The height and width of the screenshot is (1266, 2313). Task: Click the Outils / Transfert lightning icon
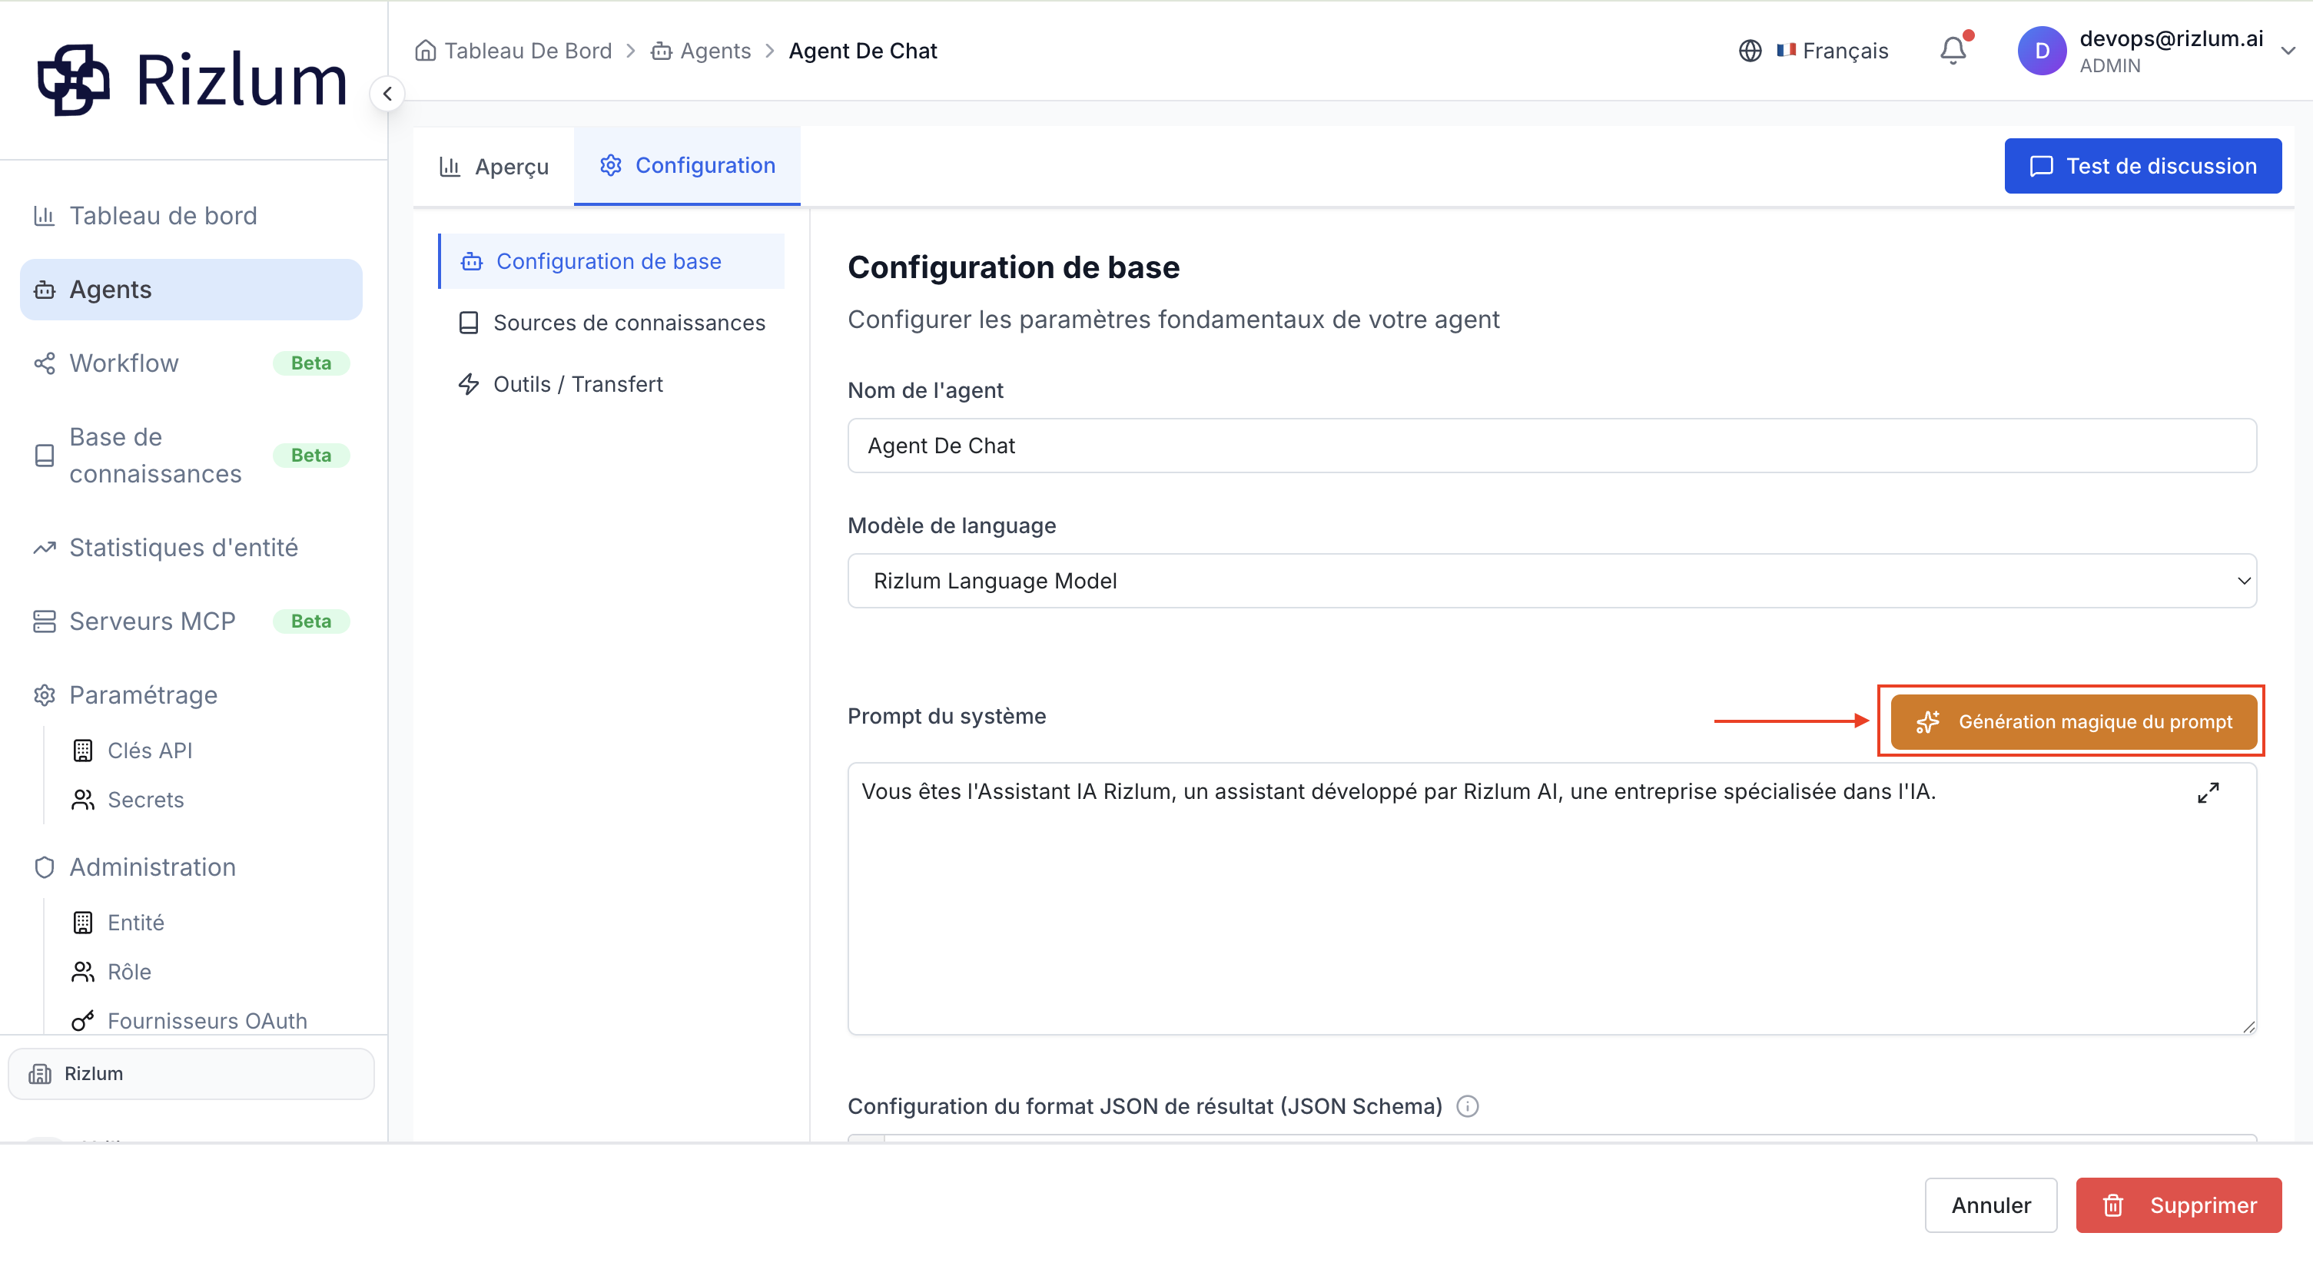pos(469,384)
